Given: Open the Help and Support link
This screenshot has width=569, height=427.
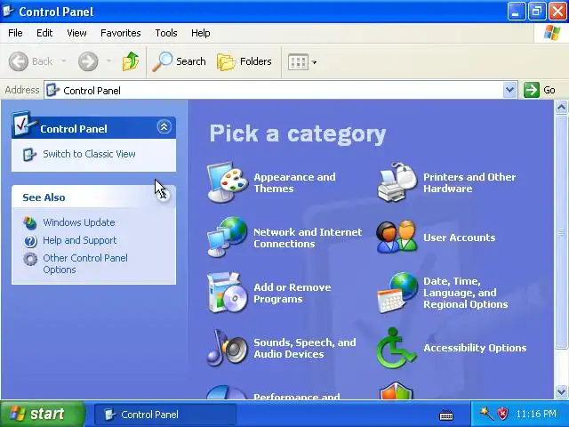Looking at the screenshot, I should coord(79,240).
